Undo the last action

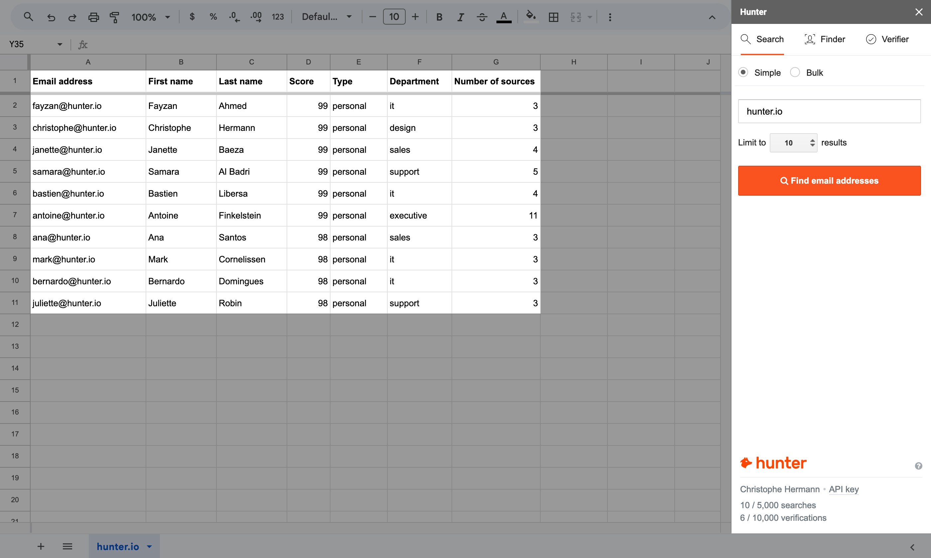pyautogui.click(x=51, y=17)
